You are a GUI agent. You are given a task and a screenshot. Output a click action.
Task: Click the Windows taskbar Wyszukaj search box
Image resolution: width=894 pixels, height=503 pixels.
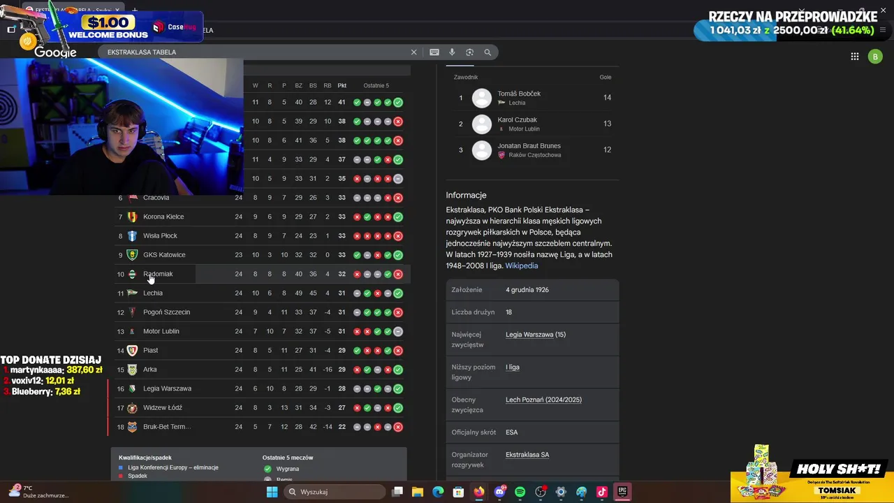[334, 492]
